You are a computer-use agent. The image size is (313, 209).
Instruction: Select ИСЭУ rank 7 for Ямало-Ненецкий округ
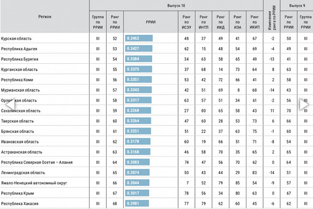click(x=188, y=183)
